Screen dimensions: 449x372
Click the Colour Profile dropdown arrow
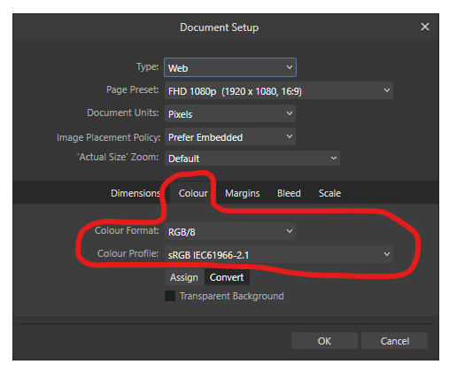[386, 254]
